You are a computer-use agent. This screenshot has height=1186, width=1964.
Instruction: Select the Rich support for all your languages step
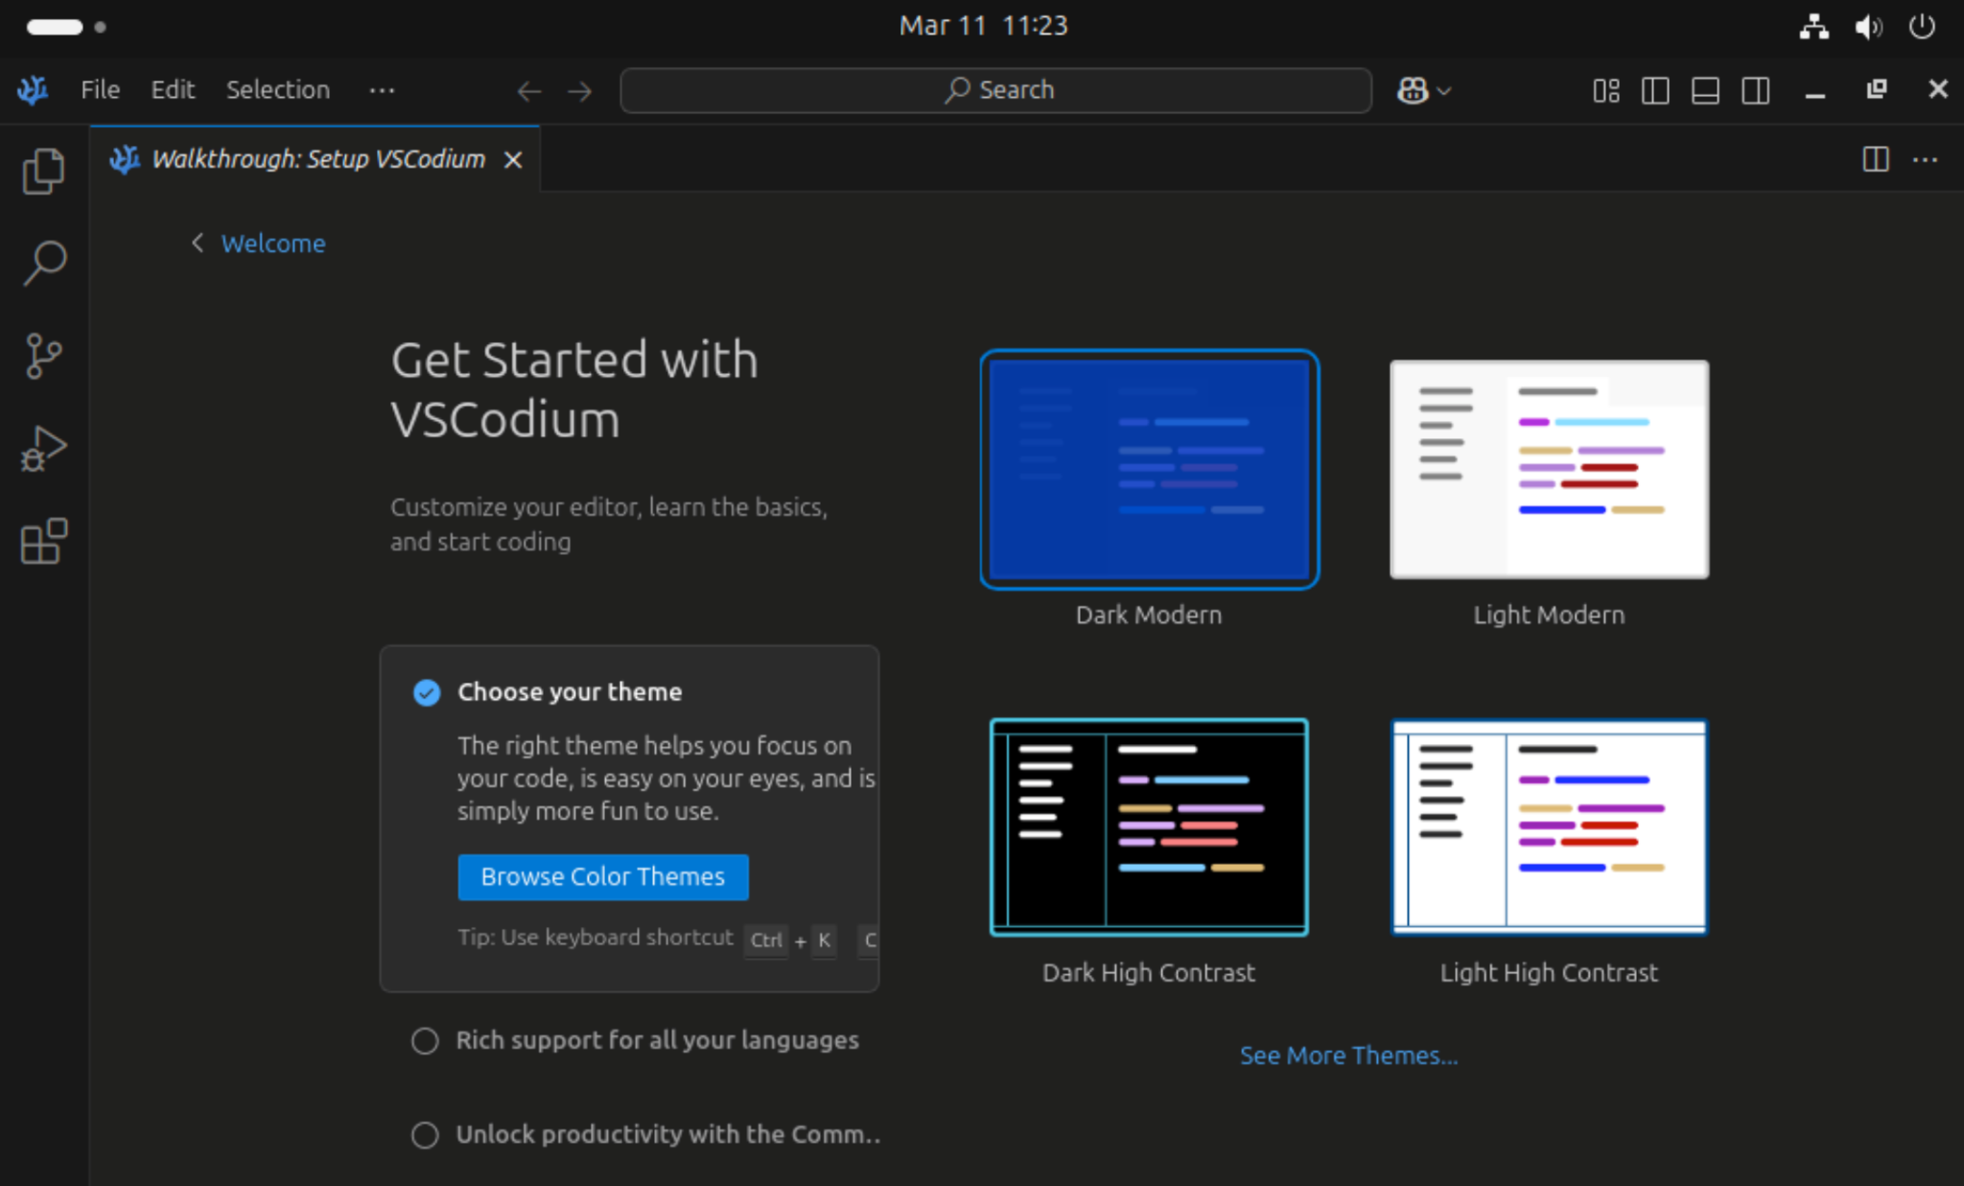tap(656, 1039)
